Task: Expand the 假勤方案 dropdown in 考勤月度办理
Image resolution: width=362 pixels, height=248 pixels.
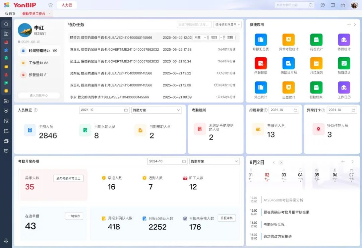Action: pyautogui.click(x=214, y=161)
